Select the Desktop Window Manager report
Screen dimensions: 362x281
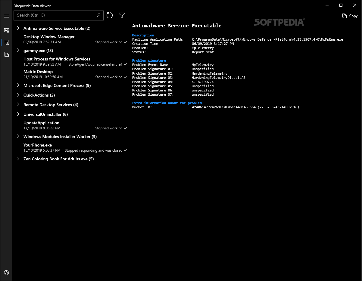click(x=71, y=39)
